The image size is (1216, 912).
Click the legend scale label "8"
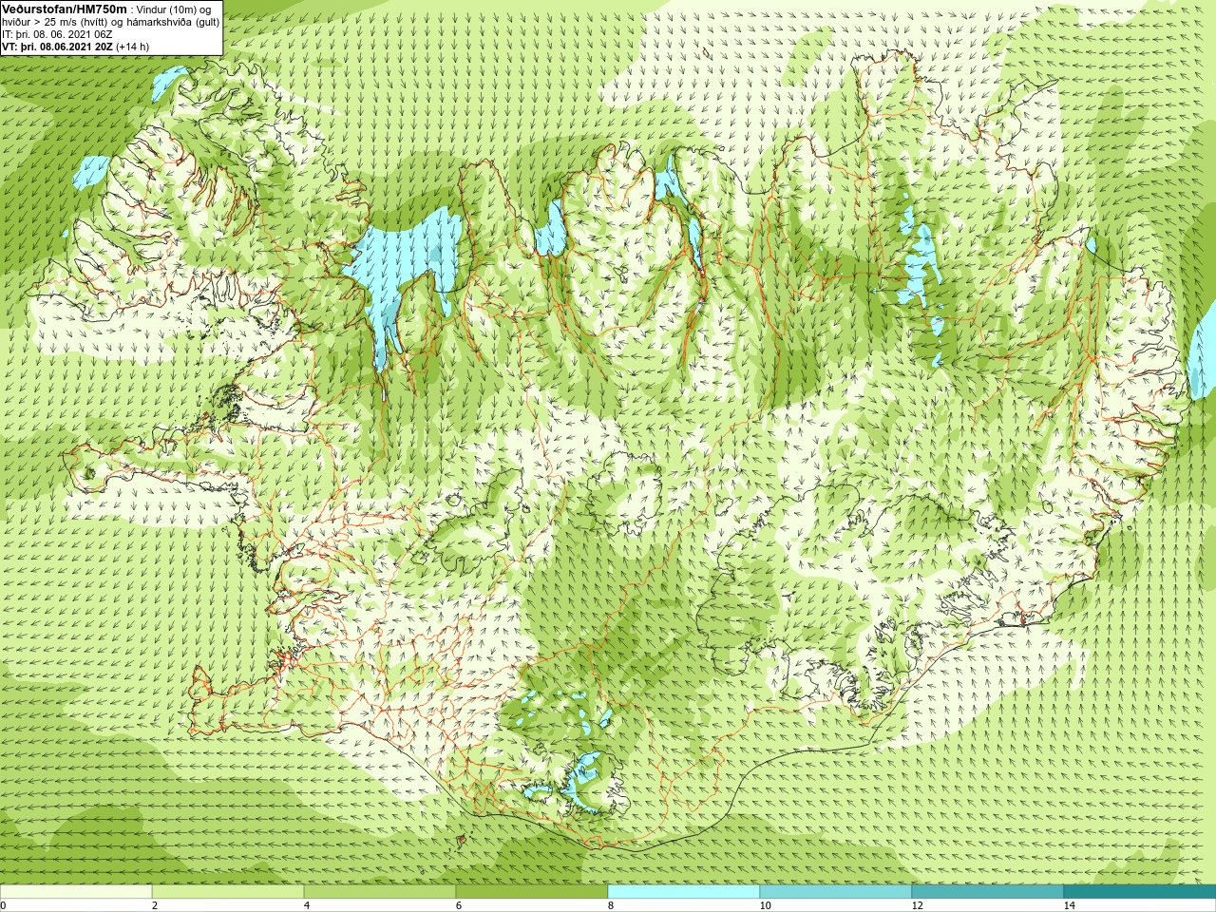tap(611, 905)
